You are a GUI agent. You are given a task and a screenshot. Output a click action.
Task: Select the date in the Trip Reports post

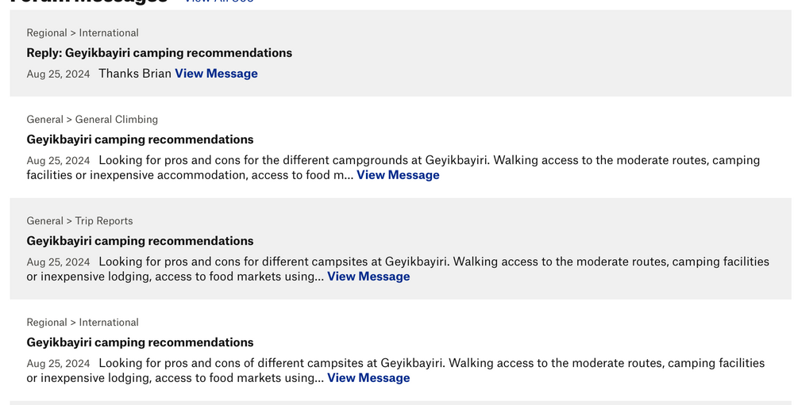58,262
